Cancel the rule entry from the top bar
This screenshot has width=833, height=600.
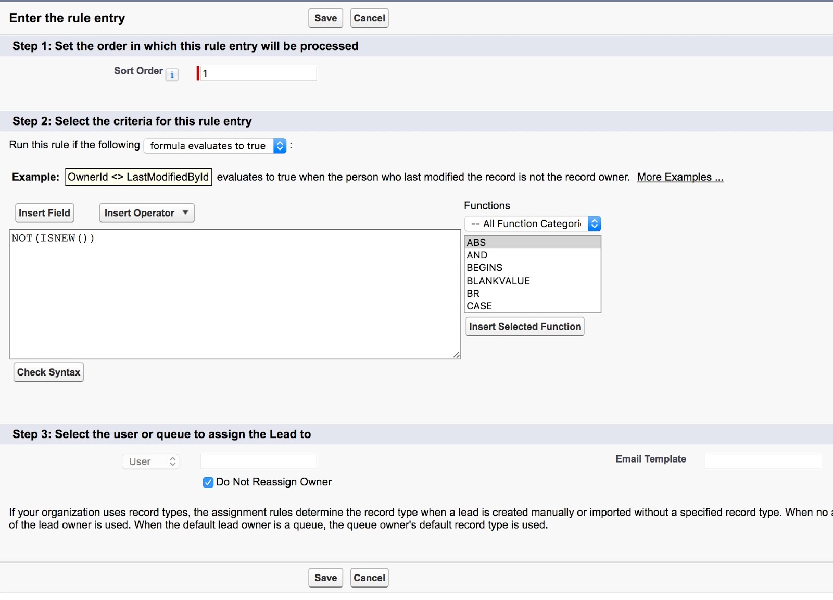369,18
